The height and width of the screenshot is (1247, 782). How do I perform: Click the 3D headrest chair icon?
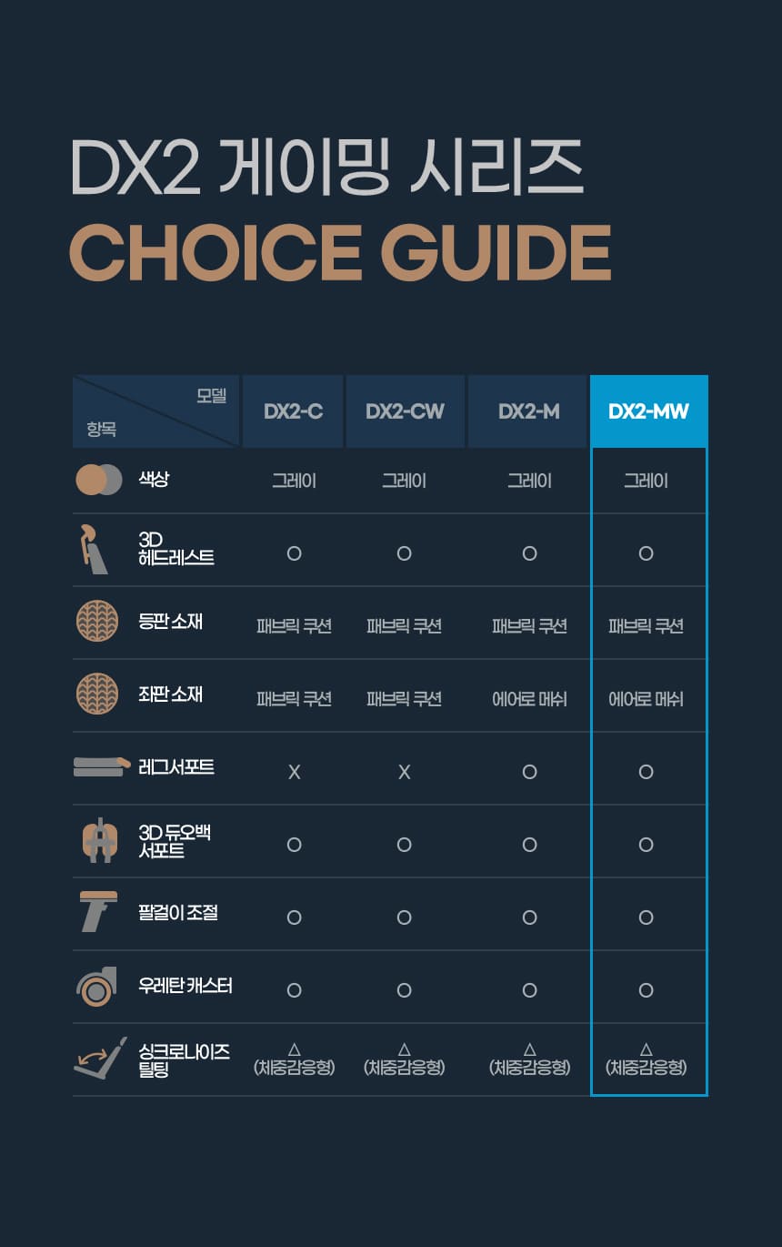94,550
